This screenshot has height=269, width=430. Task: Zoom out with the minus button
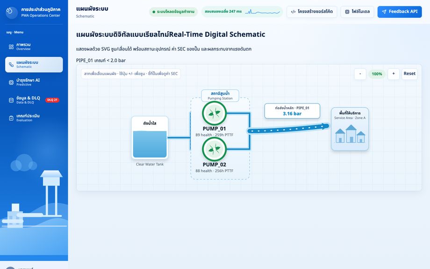[x=360, y=74]
